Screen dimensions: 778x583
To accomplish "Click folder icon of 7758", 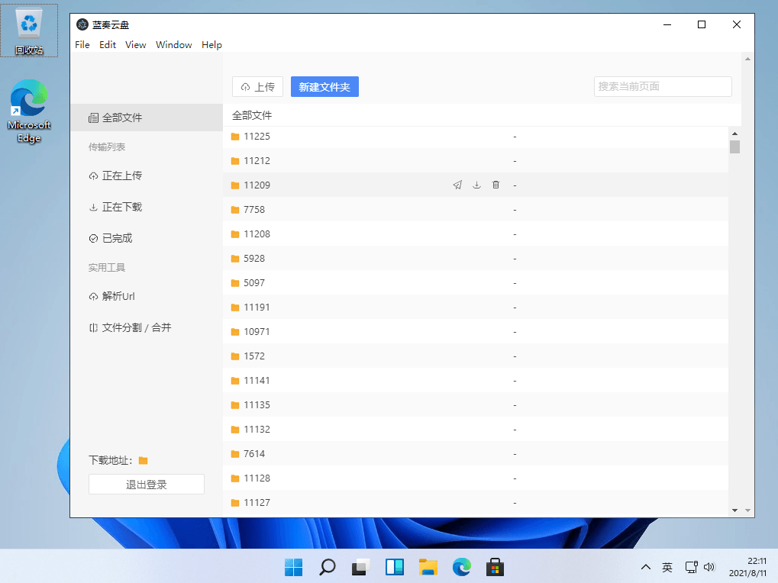I will pyautogui.click(x=235, y=210).
